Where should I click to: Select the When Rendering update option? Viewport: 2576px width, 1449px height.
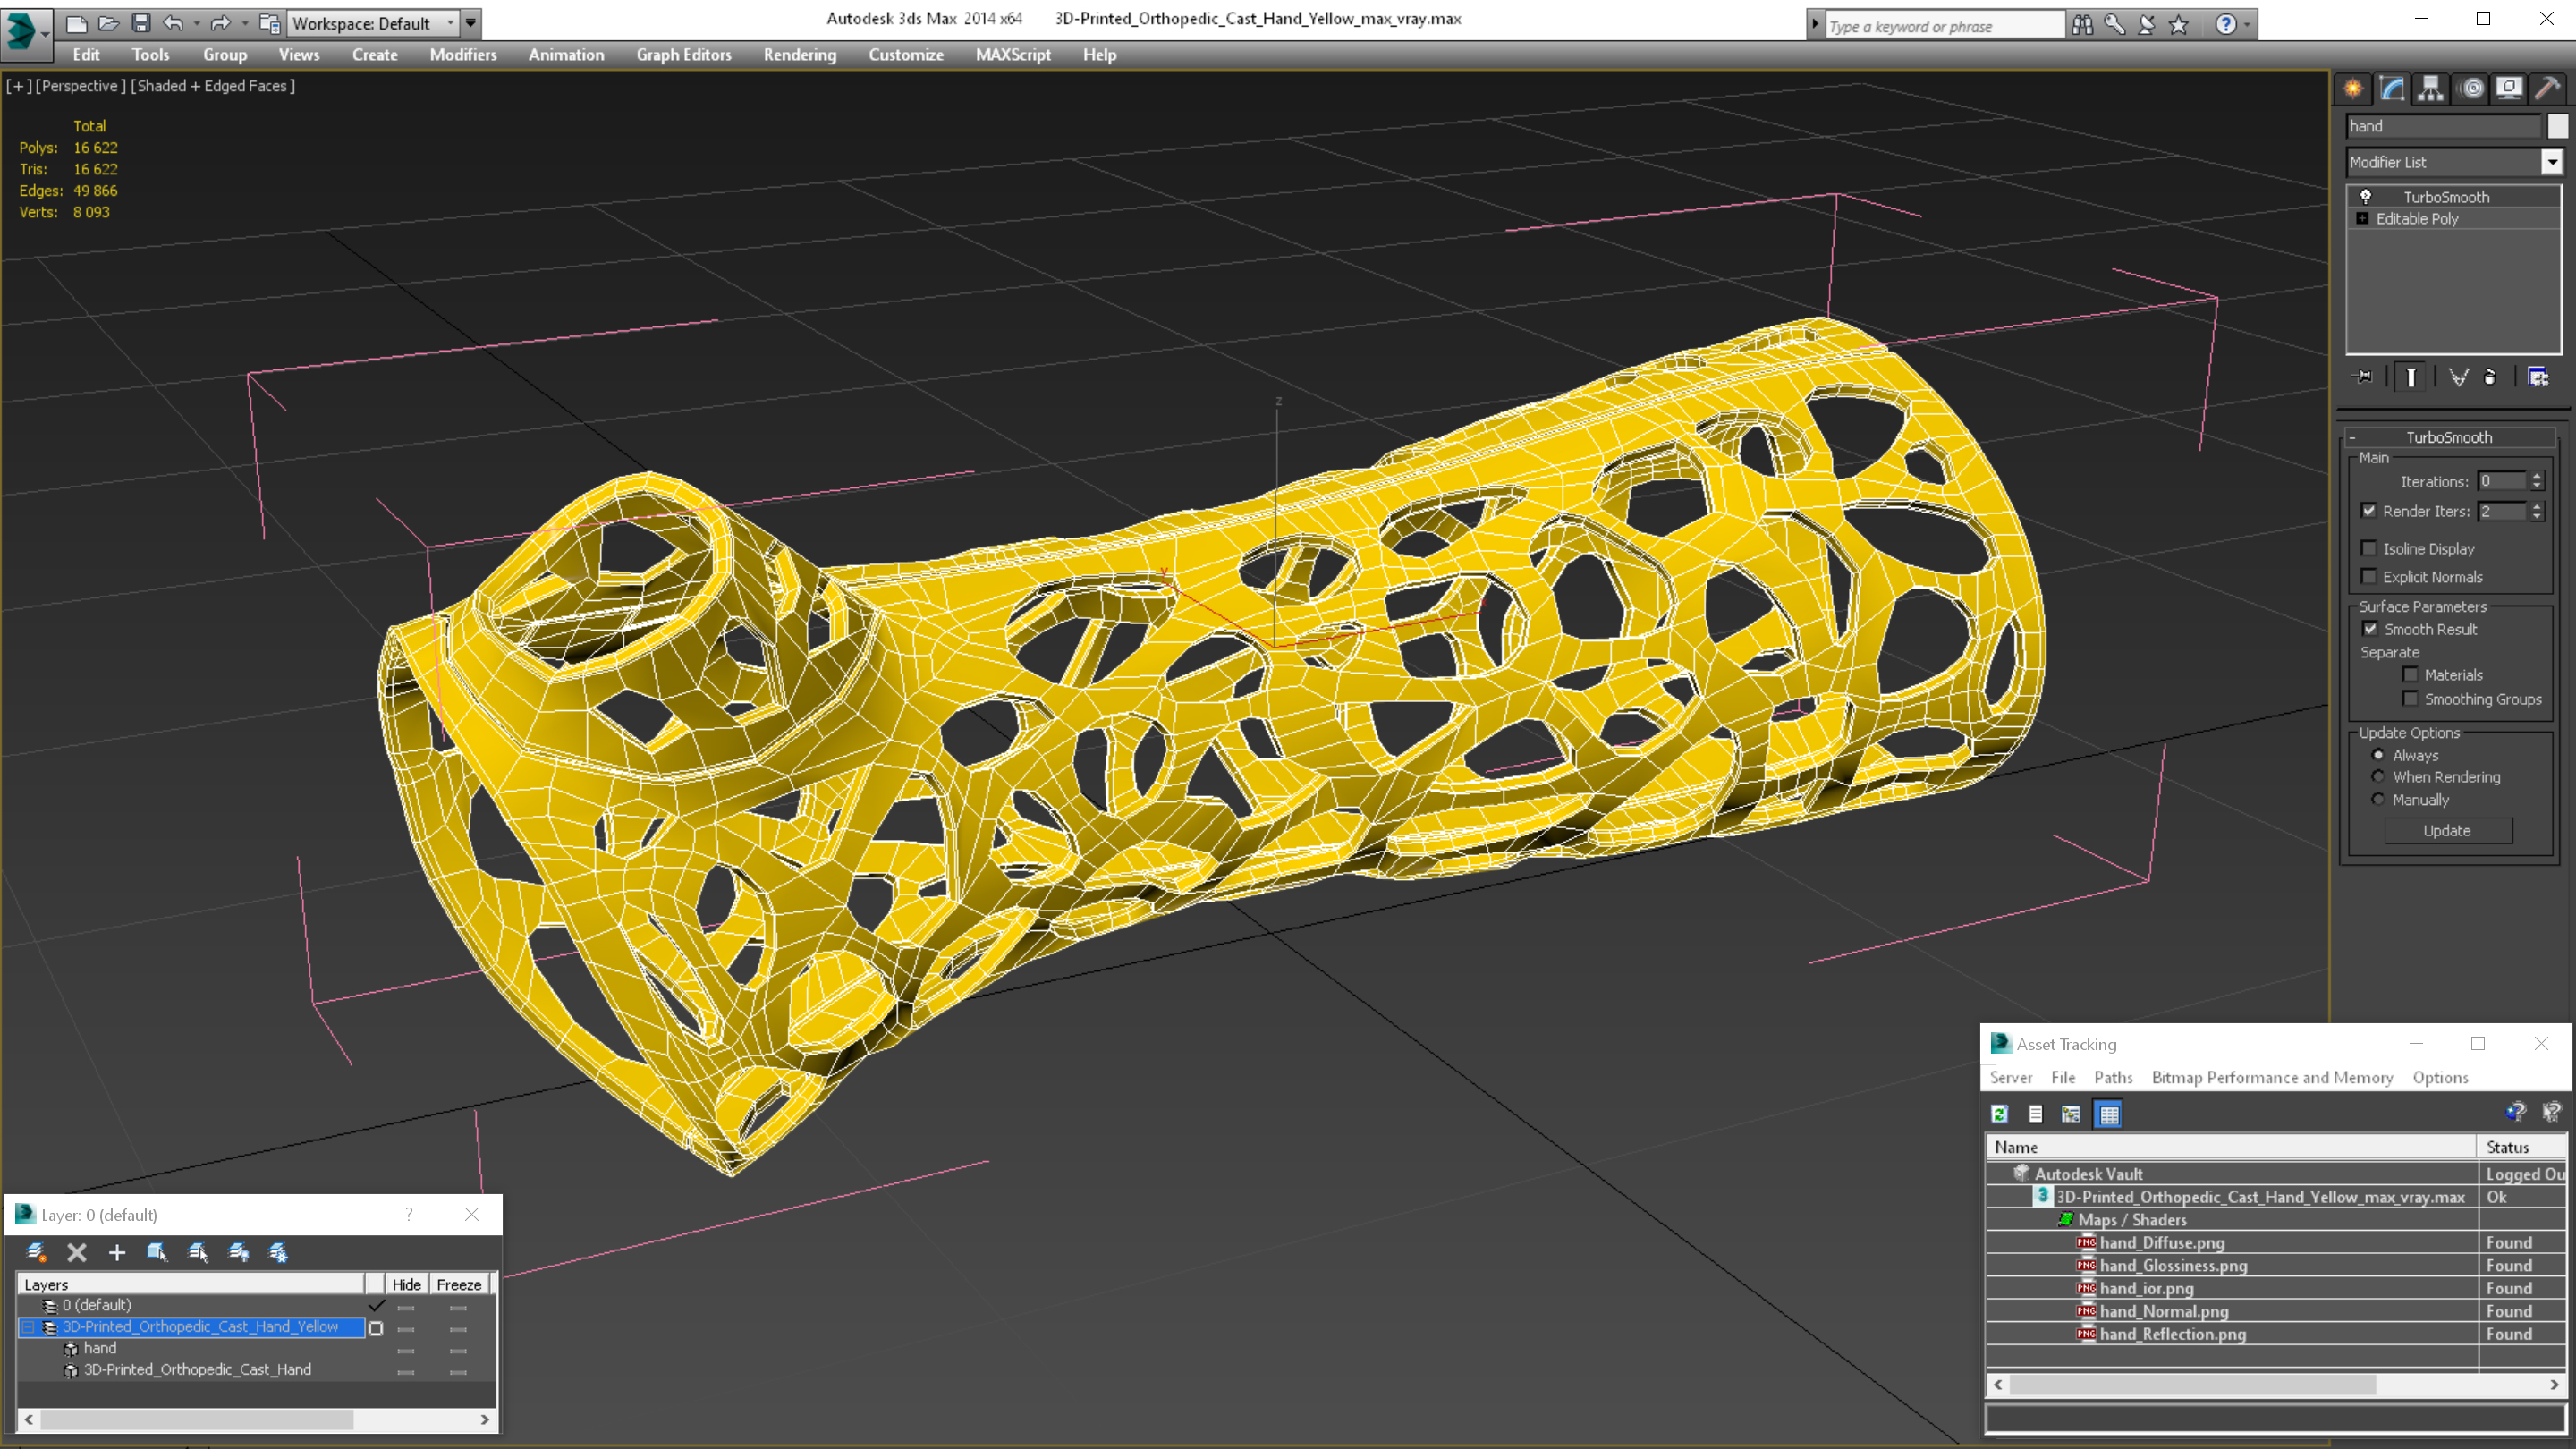2378,777
